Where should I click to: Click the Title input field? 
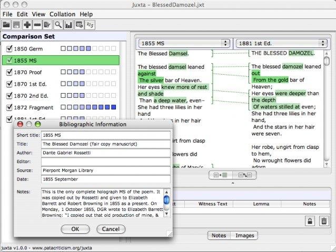[x=106, y=144]
